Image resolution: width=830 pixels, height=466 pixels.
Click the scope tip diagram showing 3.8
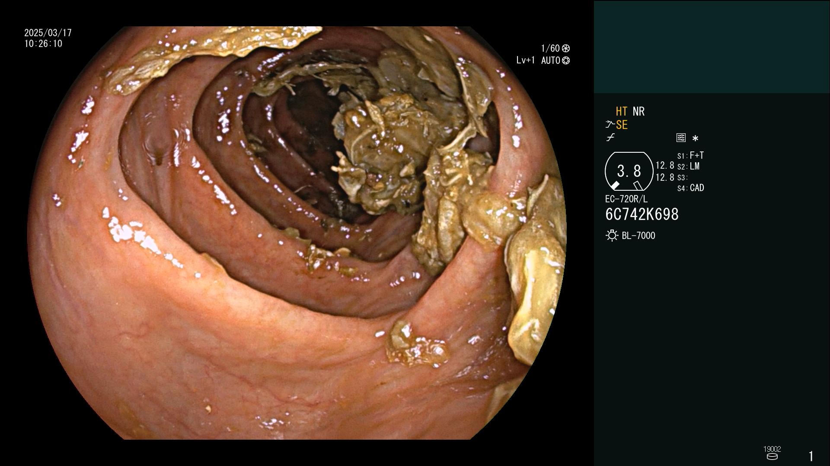pos(629,171)
